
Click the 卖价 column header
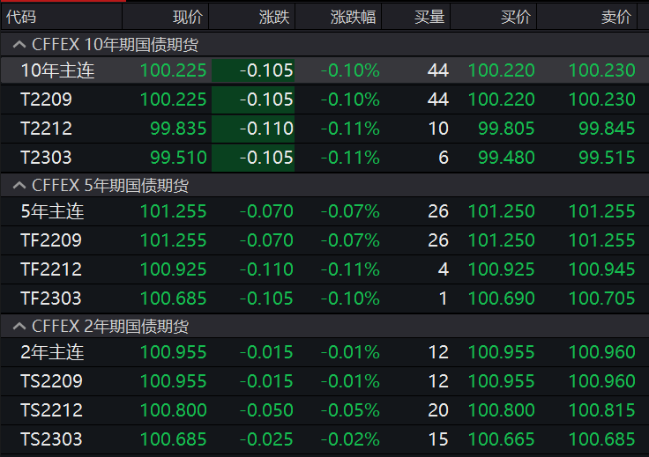click(x=615, y=16)
